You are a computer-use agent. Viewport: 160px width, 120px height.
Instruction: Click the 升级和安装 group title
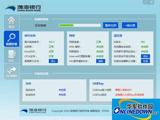pyautogui.click(x=41, y=74)
